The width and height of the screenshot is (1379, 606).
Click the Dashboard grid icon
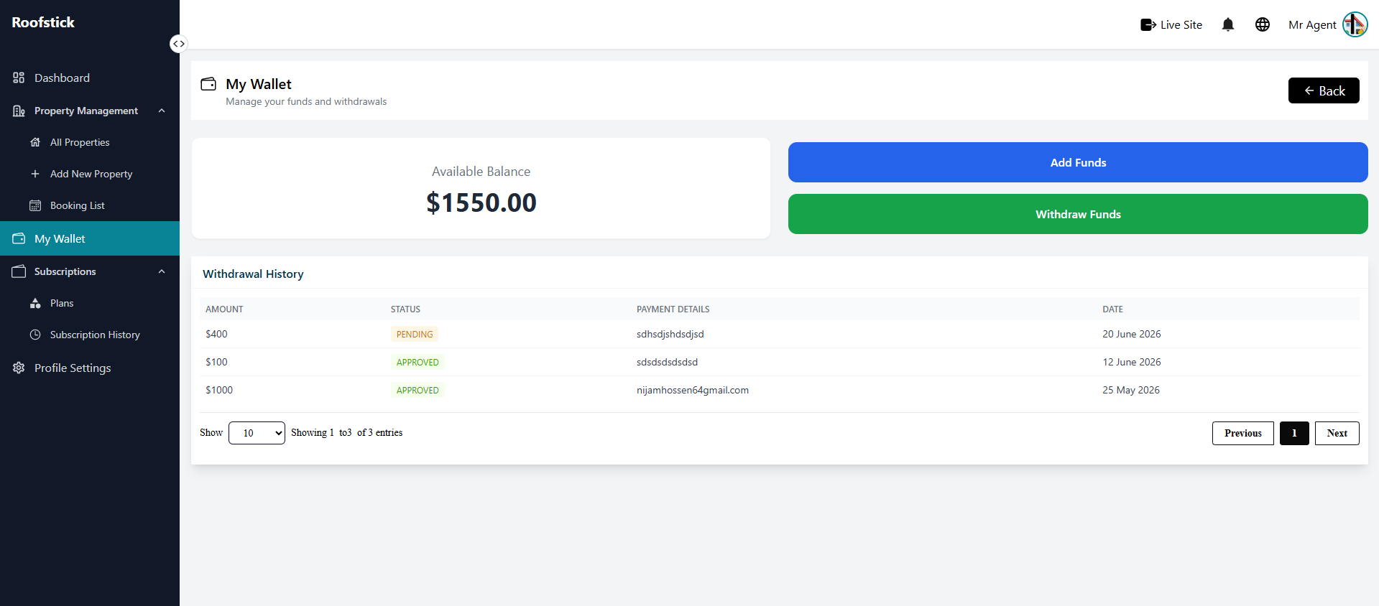click(19, 78)
